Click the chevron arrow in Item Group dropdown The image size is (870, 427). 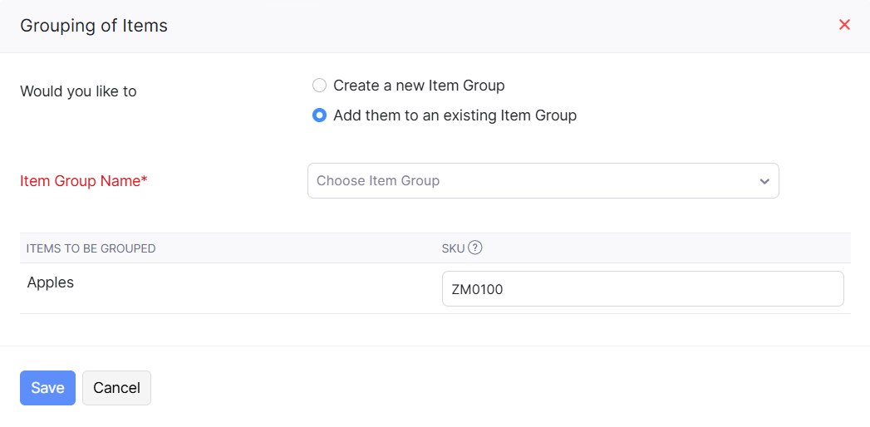point(764,181)
